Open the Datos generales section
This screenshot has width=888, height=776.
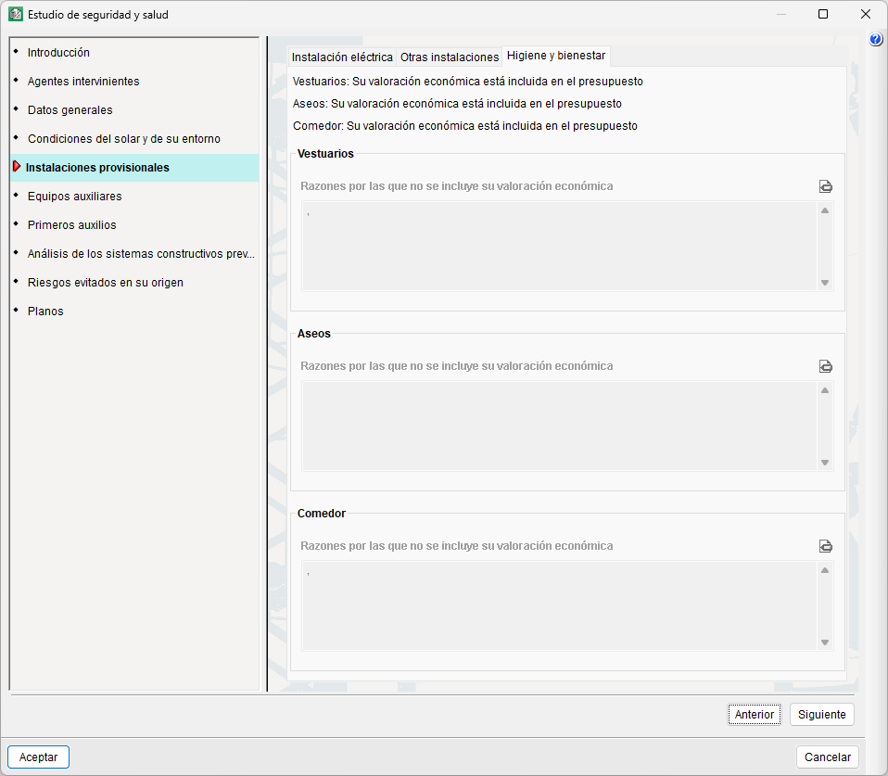click(70, 110)
